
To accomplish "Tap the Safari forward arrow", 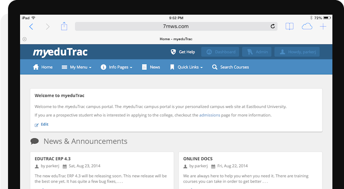I will point(48,27).
